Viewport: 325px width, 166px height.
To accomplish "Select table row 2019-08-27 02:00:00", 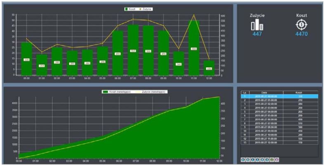I will (x=279, y=104).
